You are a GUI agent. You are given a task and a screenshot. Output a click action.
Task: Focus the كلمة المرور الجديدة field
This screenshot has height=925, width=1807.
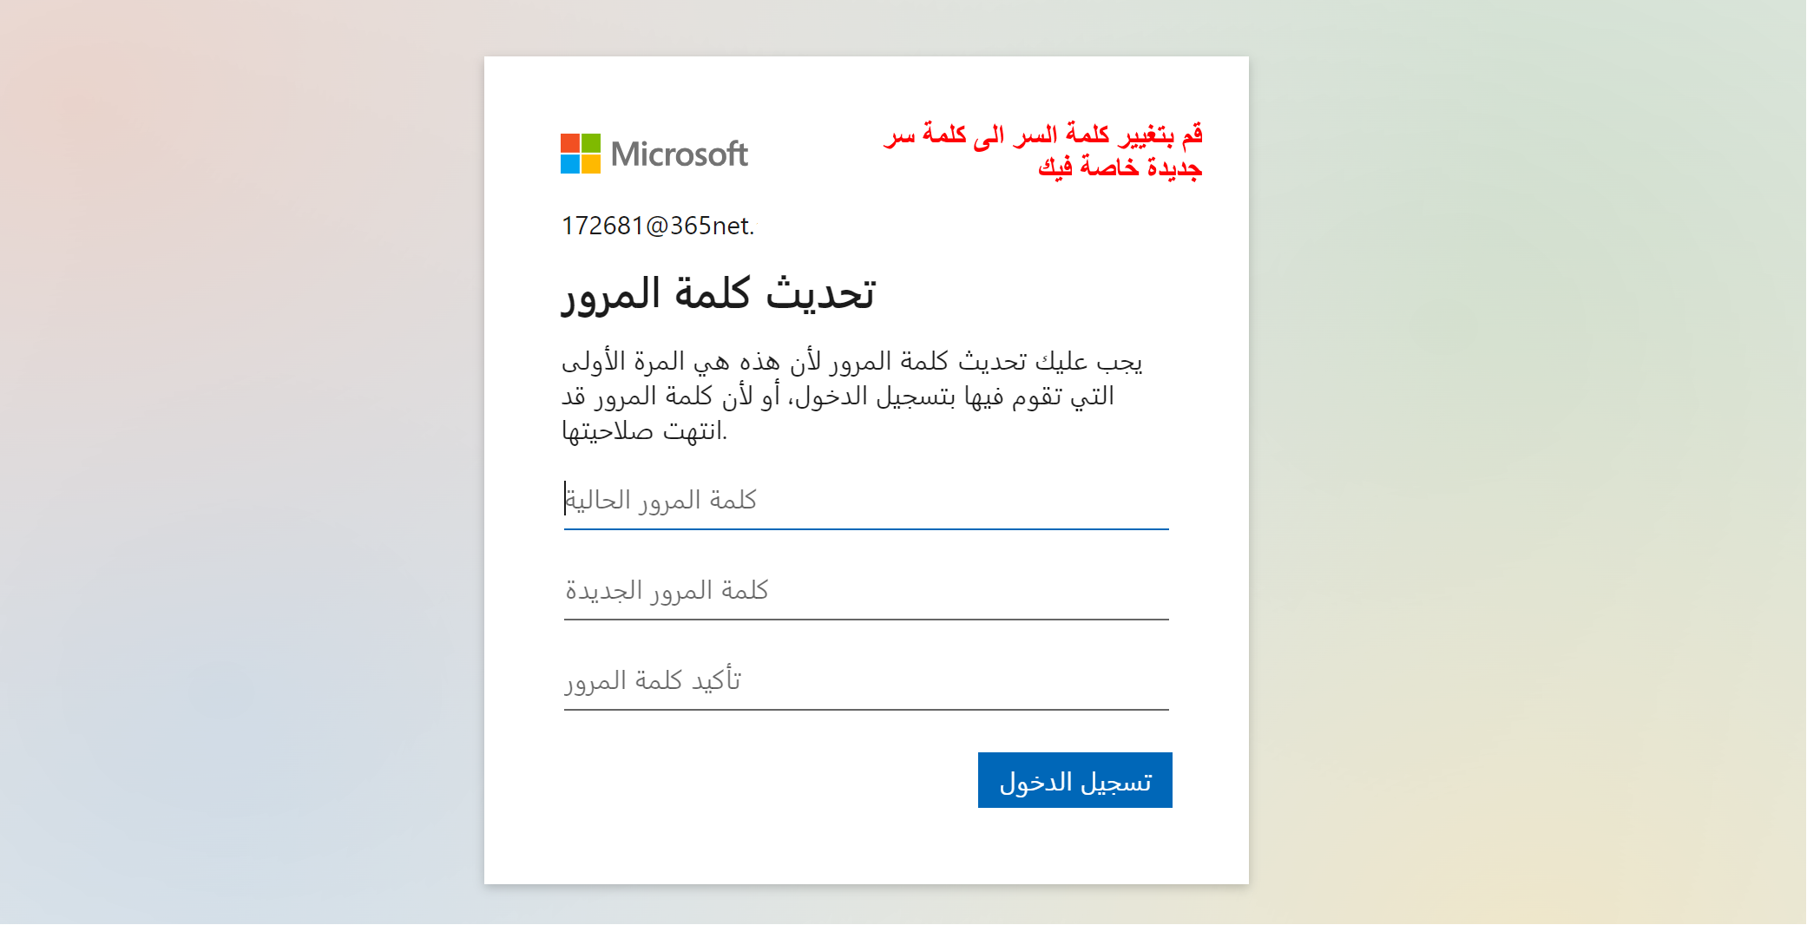click(865, 592)
